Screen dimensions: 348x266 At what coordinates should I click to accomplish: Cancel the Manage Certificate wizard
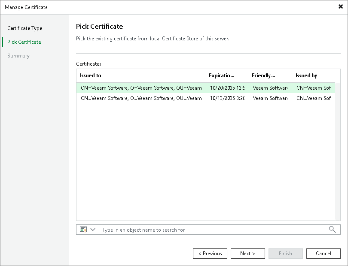[323, 254]
